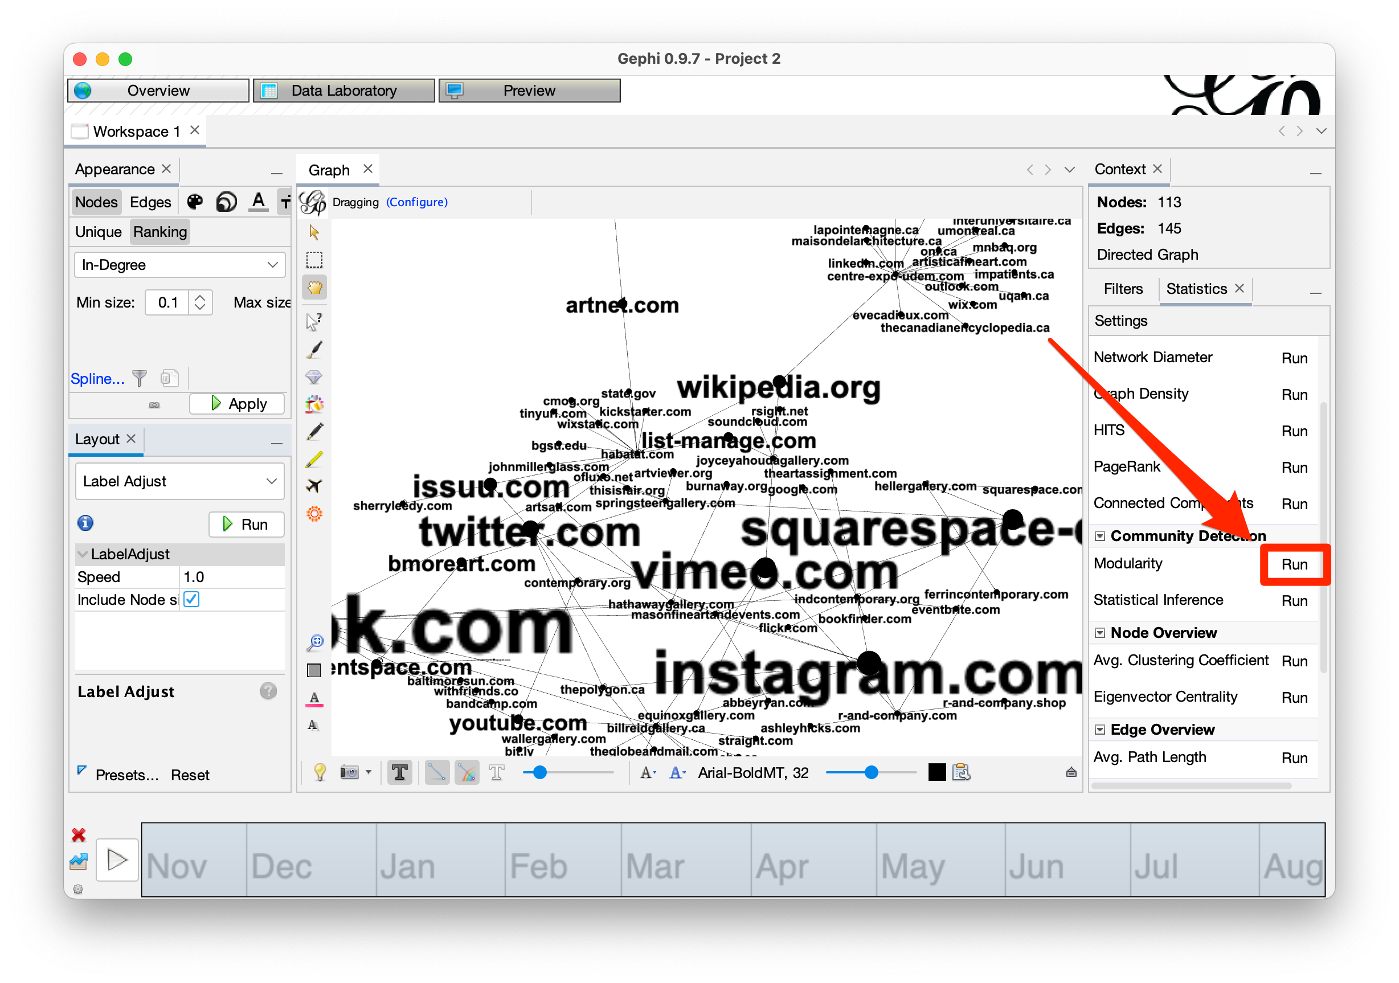The height and width of the screenshot is (983, 1399).
Task: Switch Appearance to Edges
Action: click(x=150, y=202)
